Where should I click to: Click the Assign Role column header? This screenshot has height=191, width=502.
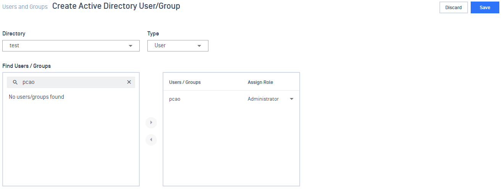click(260, 82)
